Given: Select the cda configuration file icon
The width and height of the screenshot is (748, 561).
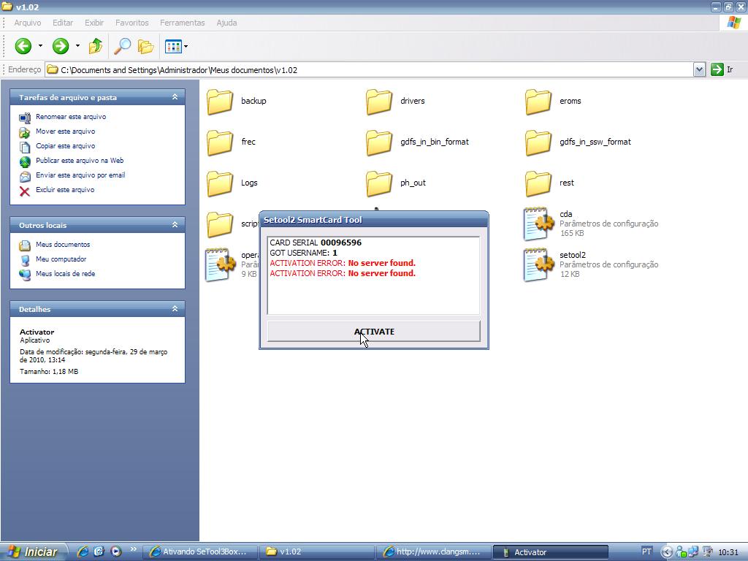Looking at the screenshot, I should pos(538,224).
